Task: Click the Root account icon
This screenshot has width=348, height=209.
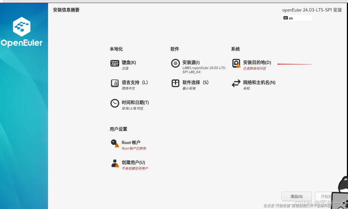Action: point(115,143)
